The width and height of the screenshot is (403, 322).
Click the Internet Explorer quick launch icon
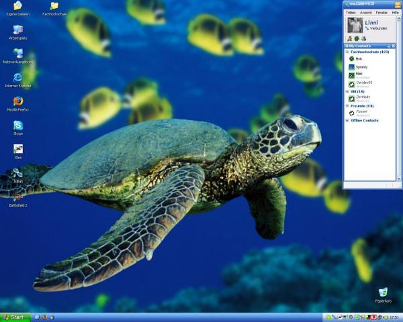pyautogui.click(x=37, y=317)
